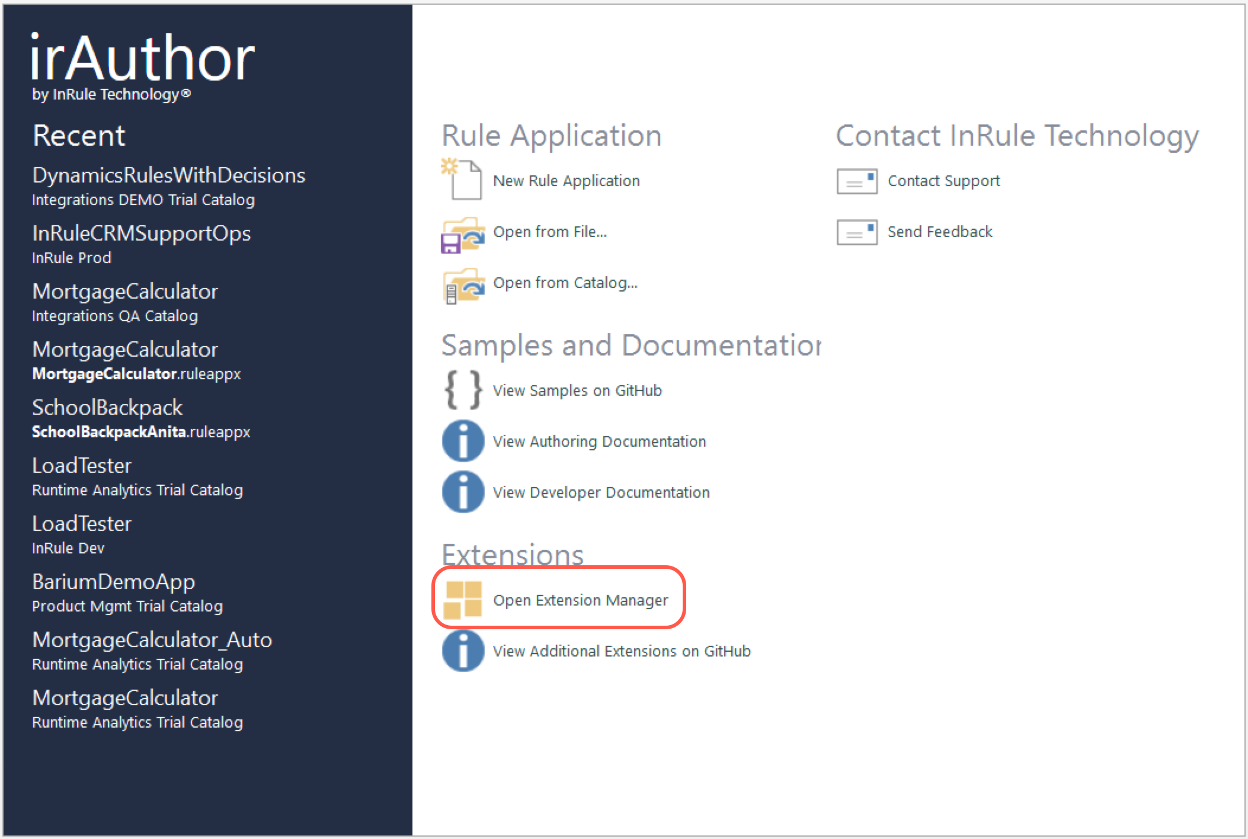The image size is (1248, 839).
Task: Open SchoolBackpackAnita.ruleappx from Recent
Action: (140, 432)
